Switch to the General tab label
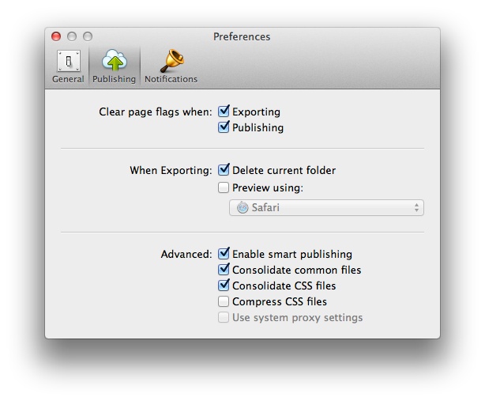Screen dimensions: 485x401 (x=68, y=79)
